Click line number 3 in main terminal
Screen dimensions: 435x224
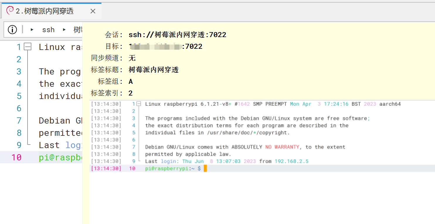click(x=19, y=72)
